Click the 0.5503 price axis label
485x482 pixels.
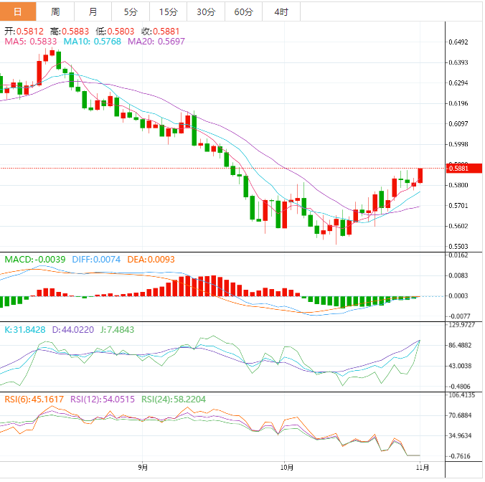coord(458,247)
